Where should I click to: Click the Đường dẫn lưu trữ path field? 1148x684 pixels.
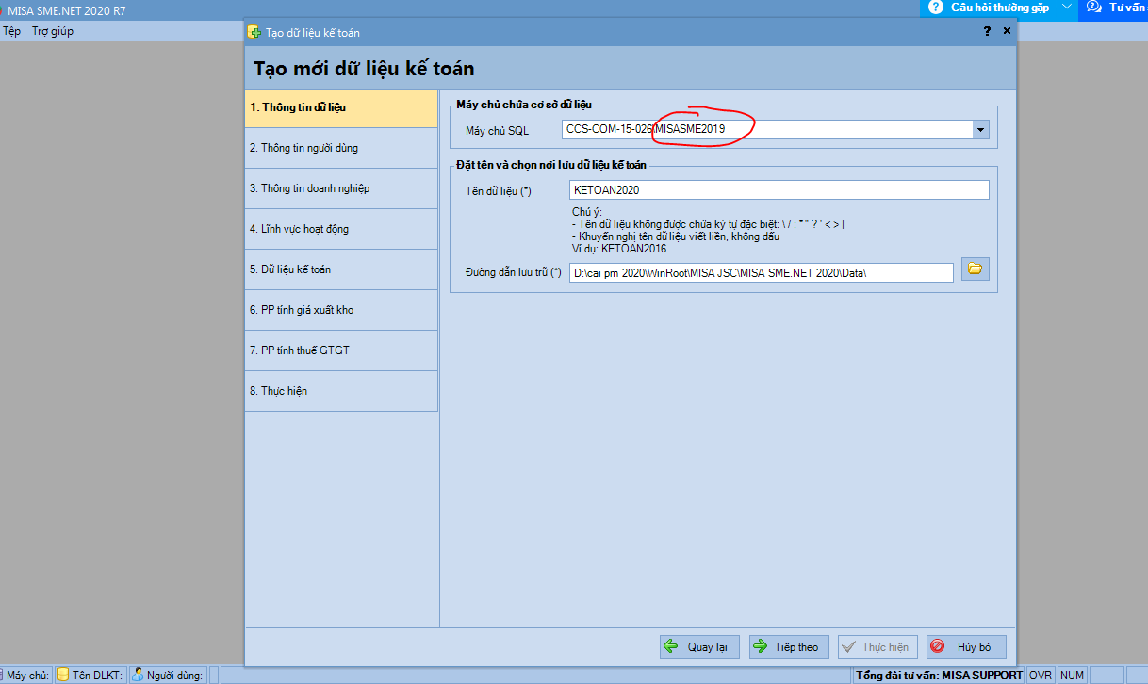coord(762,272)
